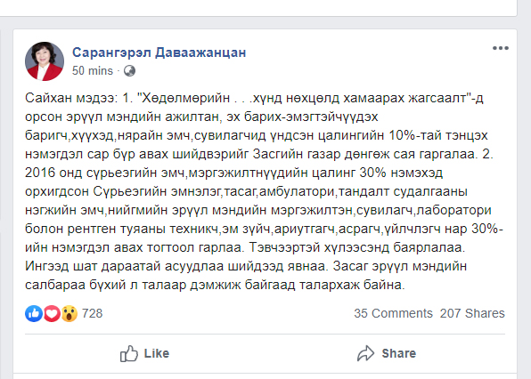Viewport: 531px width, 379px height.
Task: Click the phrase "Тэвчээртэй хүлээсэнд баярлалаа"
Action: [357, 247]
